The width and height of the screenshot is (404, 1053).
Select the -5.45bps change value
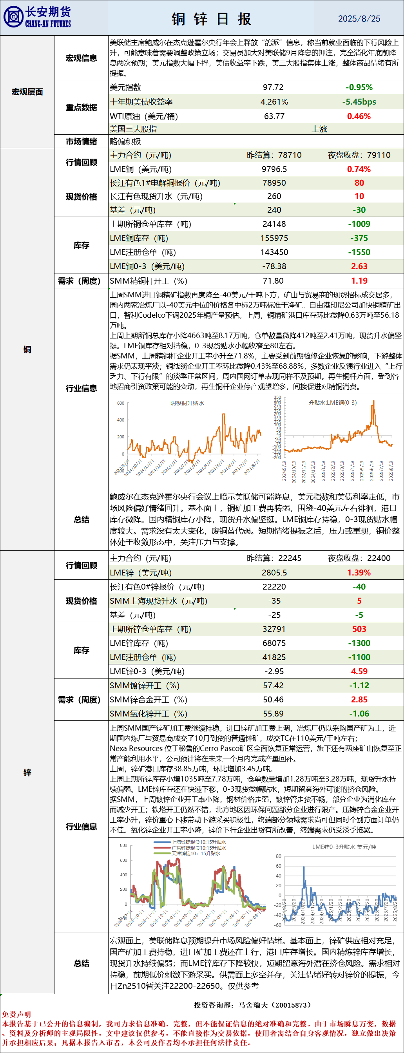(359, 101)
